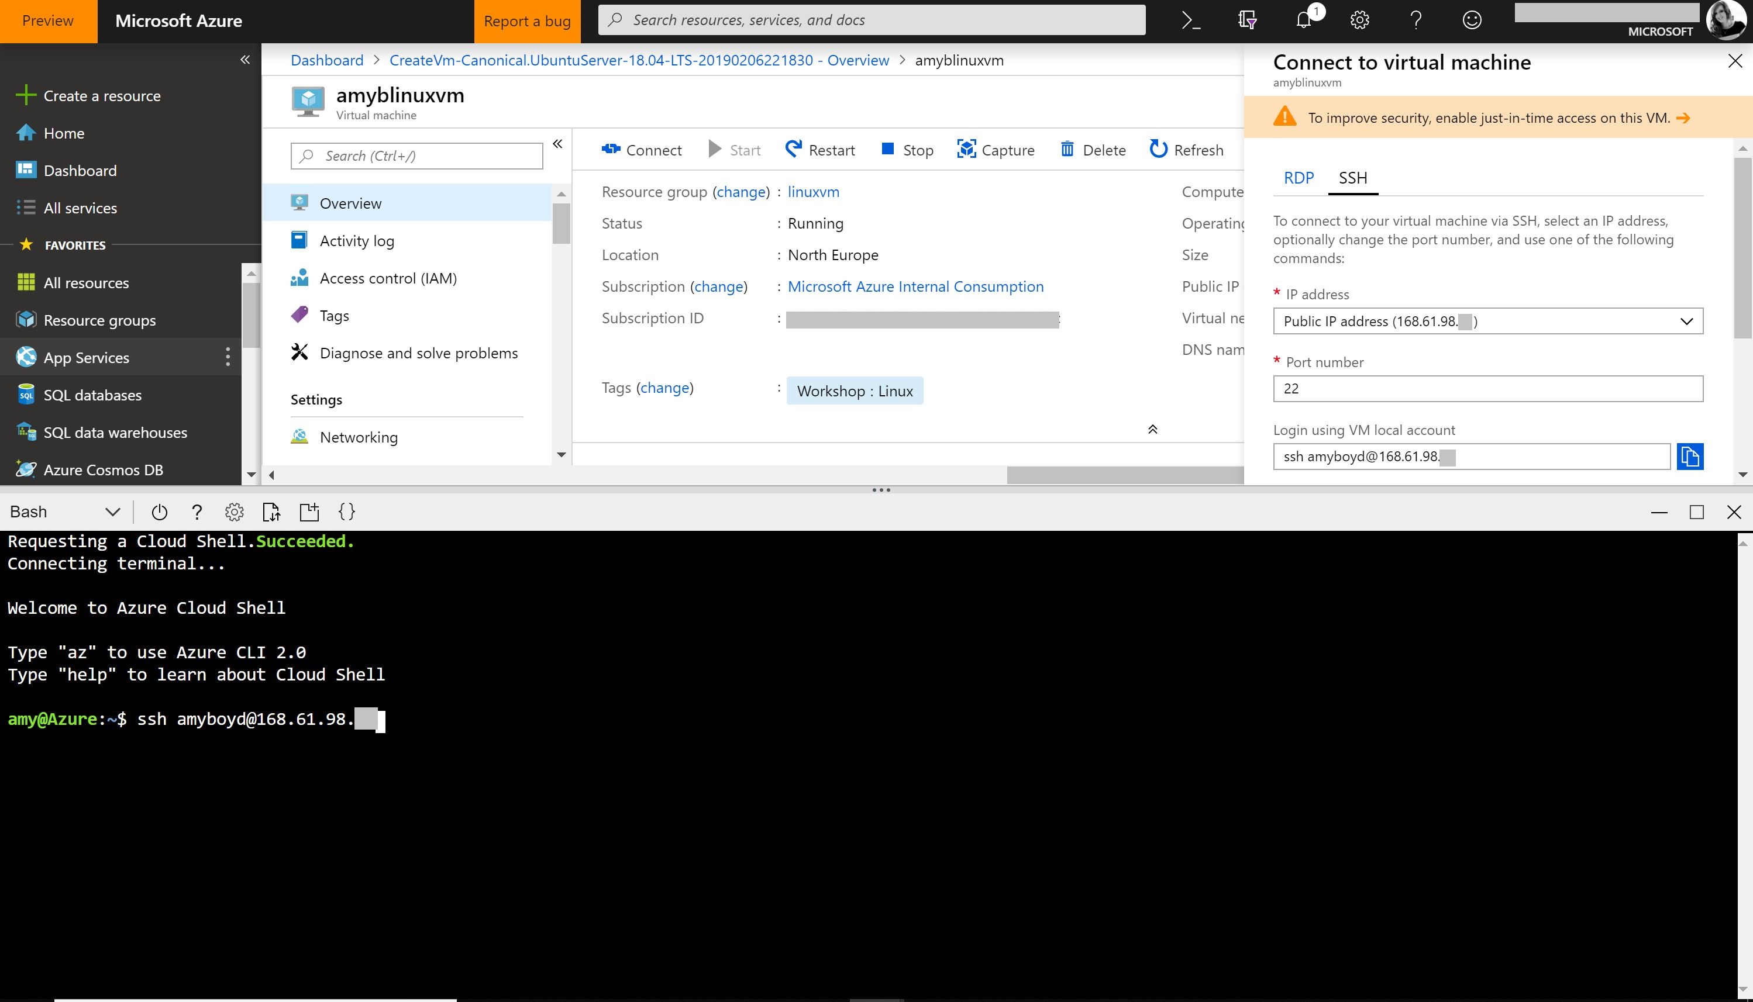Open Cloud Shell help question mark
1753x1002 pixels.
click(196, 512)
